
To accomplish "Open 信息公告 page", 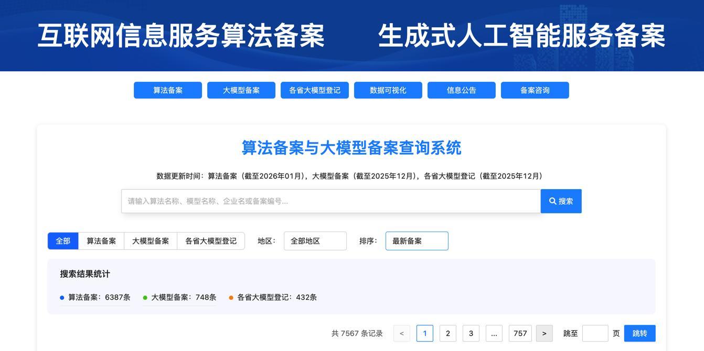I will (x=462, y=90).
